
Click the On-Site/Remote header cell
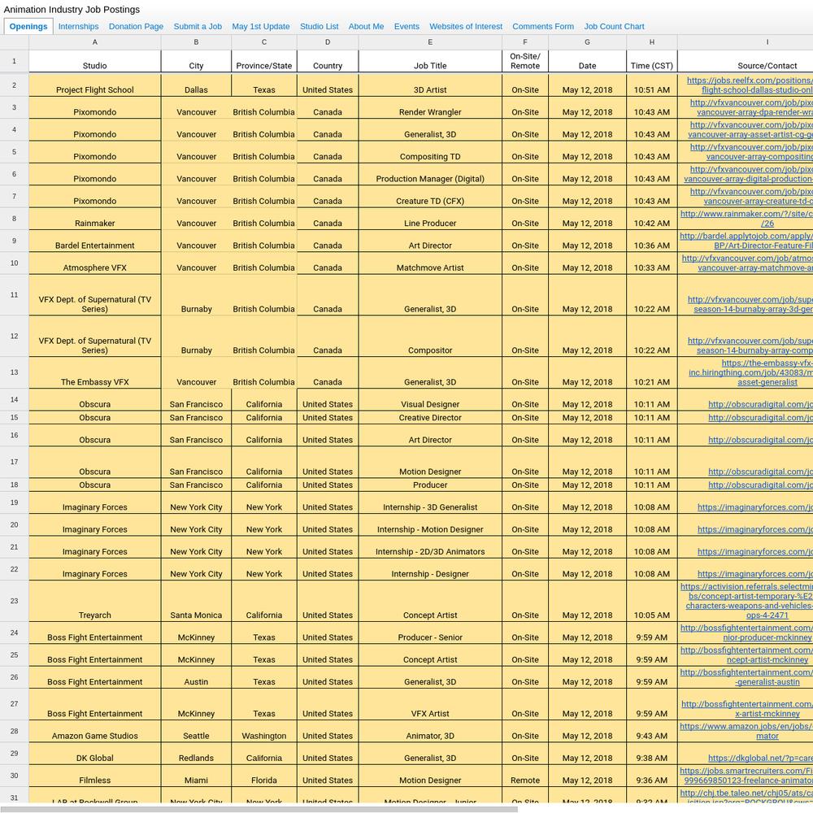(x=524, y=61)
